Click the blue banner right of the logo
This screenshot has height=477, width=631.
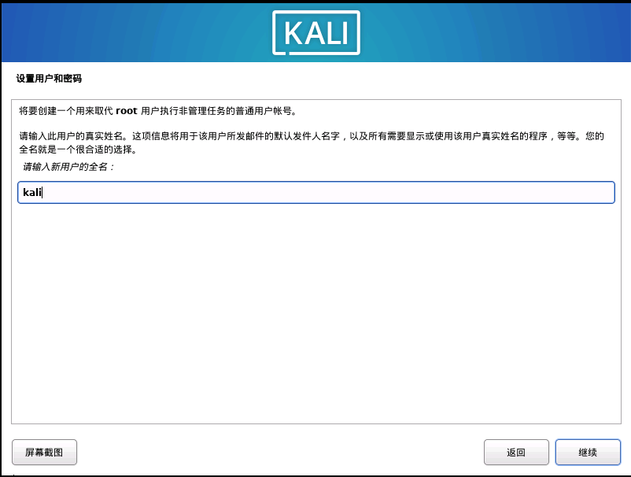pyautogui.click(x=495, y=32)
